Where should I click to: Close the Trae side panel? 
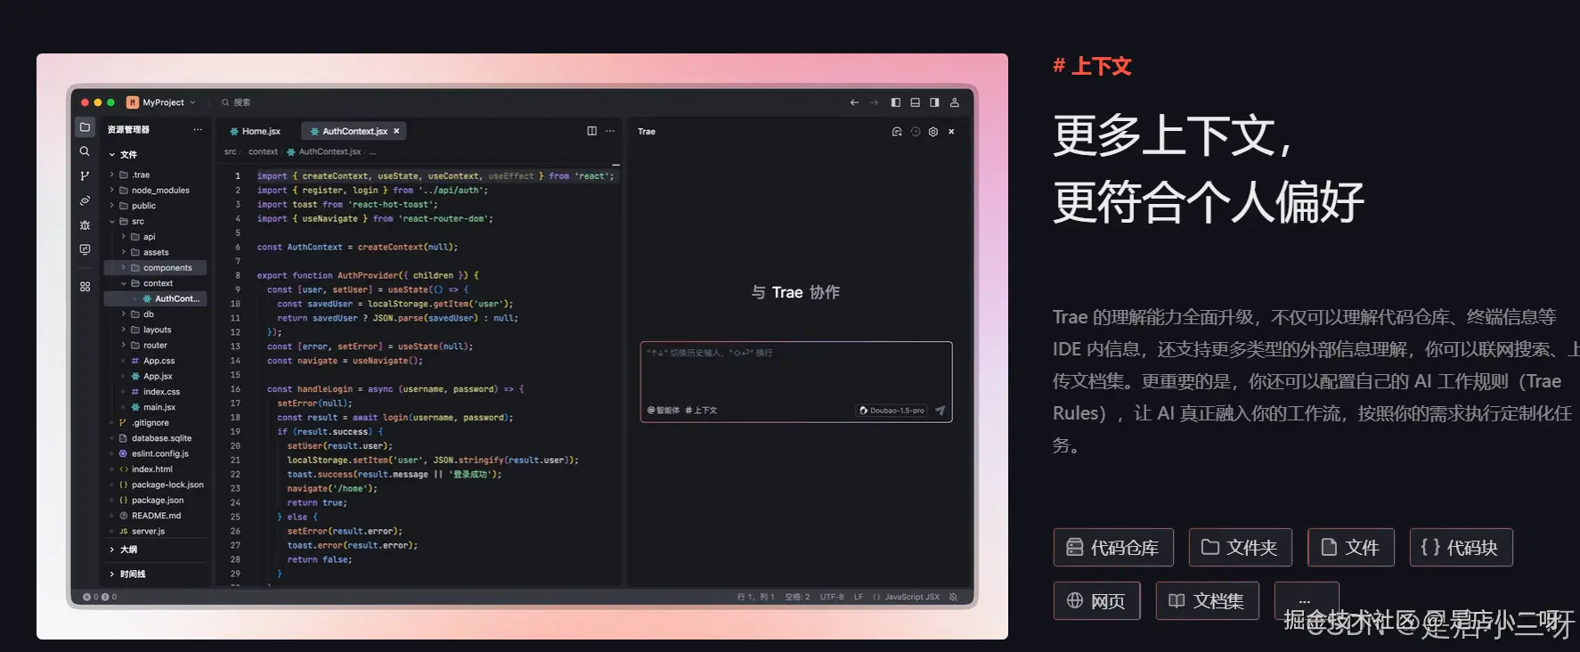click(x=951, y=132)
